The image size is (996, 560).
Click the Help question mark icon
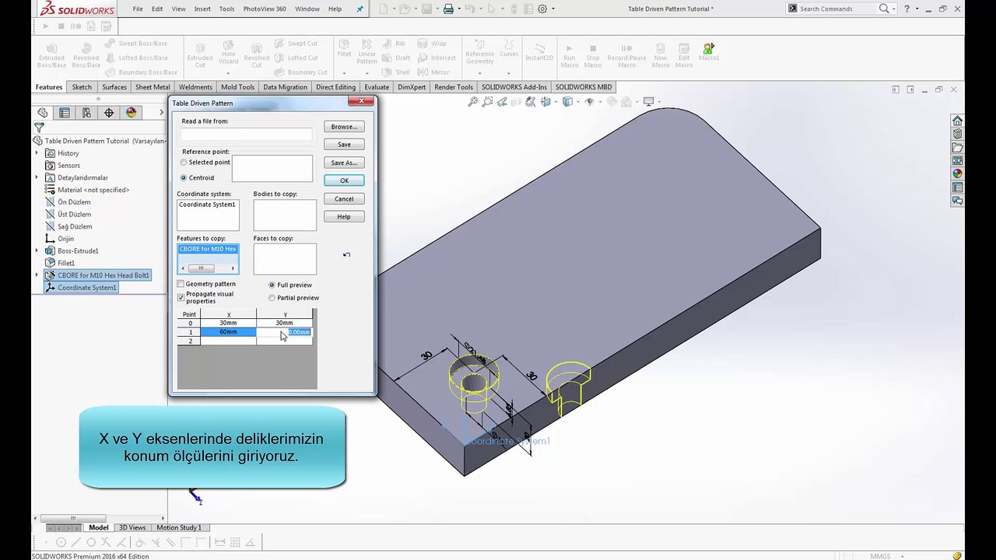tap(907, 9)
